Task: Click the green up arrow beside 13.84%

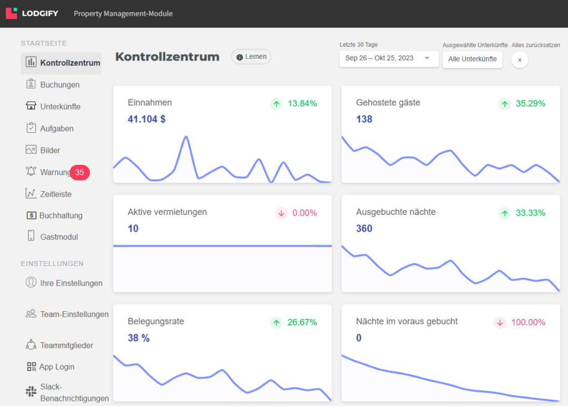Action: click(x=276, y=104)
